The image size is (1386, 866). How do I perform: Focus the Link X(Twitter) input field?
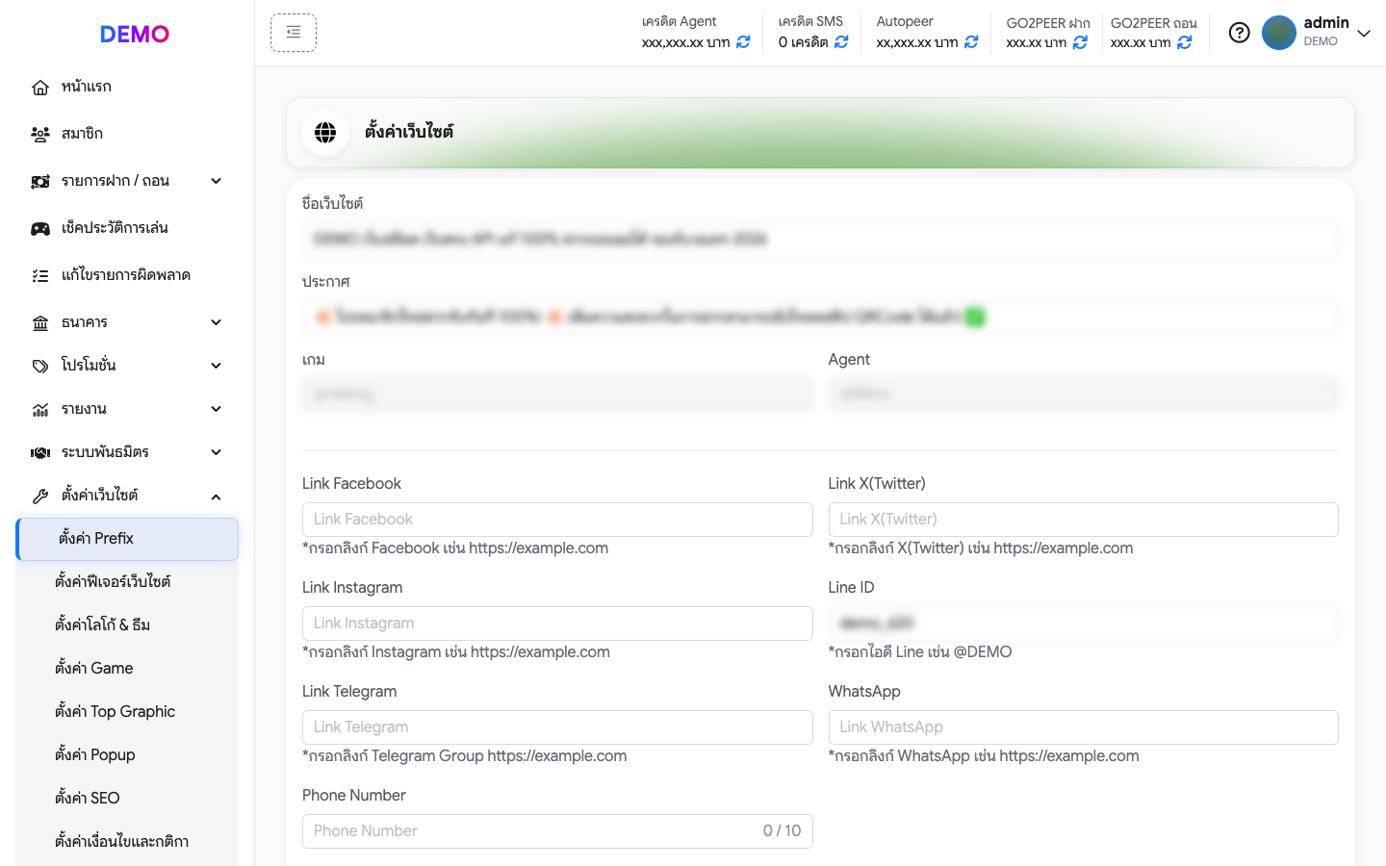1083,520
